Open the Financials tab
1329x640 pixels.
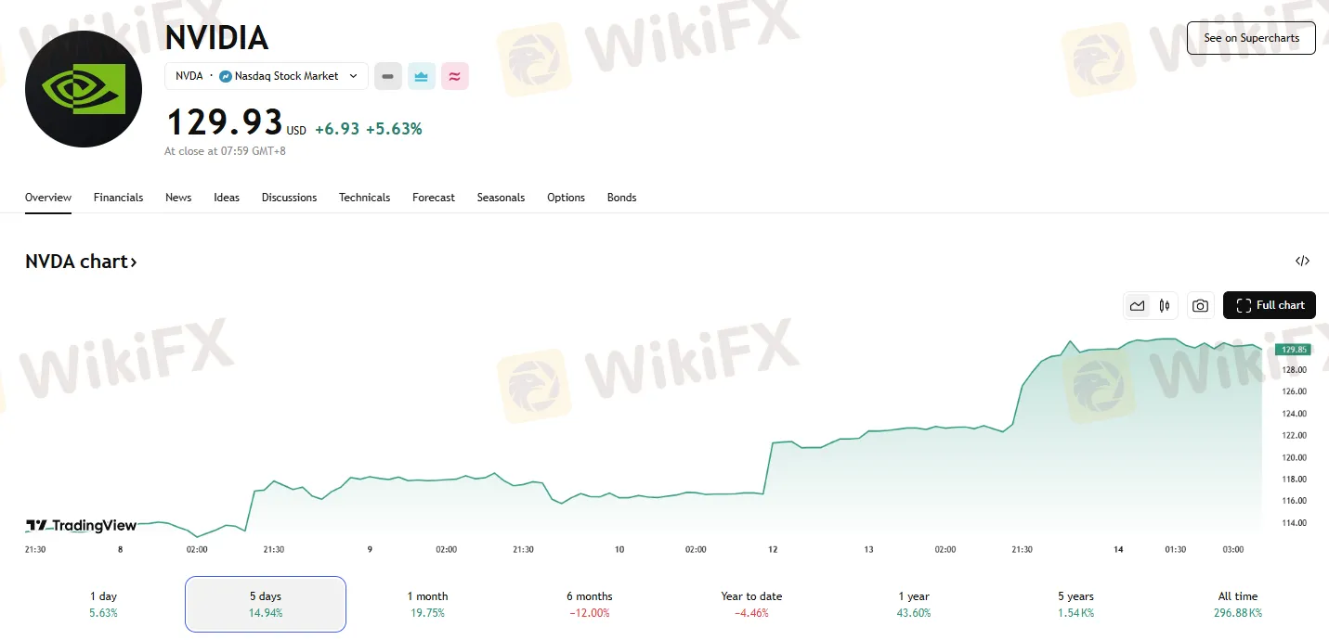pyautogui.click(x=118, y=198)
